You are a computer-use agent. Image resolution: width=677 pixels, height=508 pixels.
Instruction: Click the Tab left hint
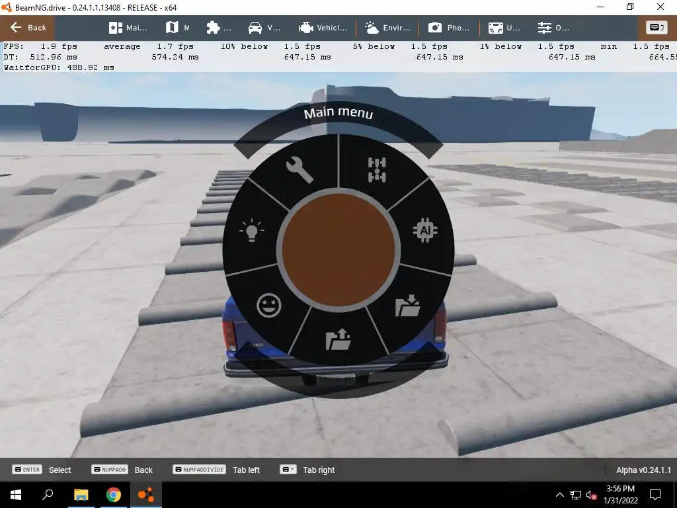216,470
